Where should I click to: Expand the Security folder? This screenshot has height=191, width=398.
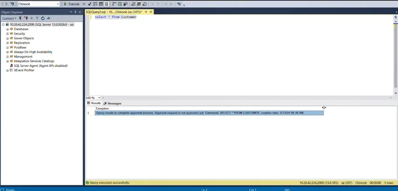pos(7,33)
